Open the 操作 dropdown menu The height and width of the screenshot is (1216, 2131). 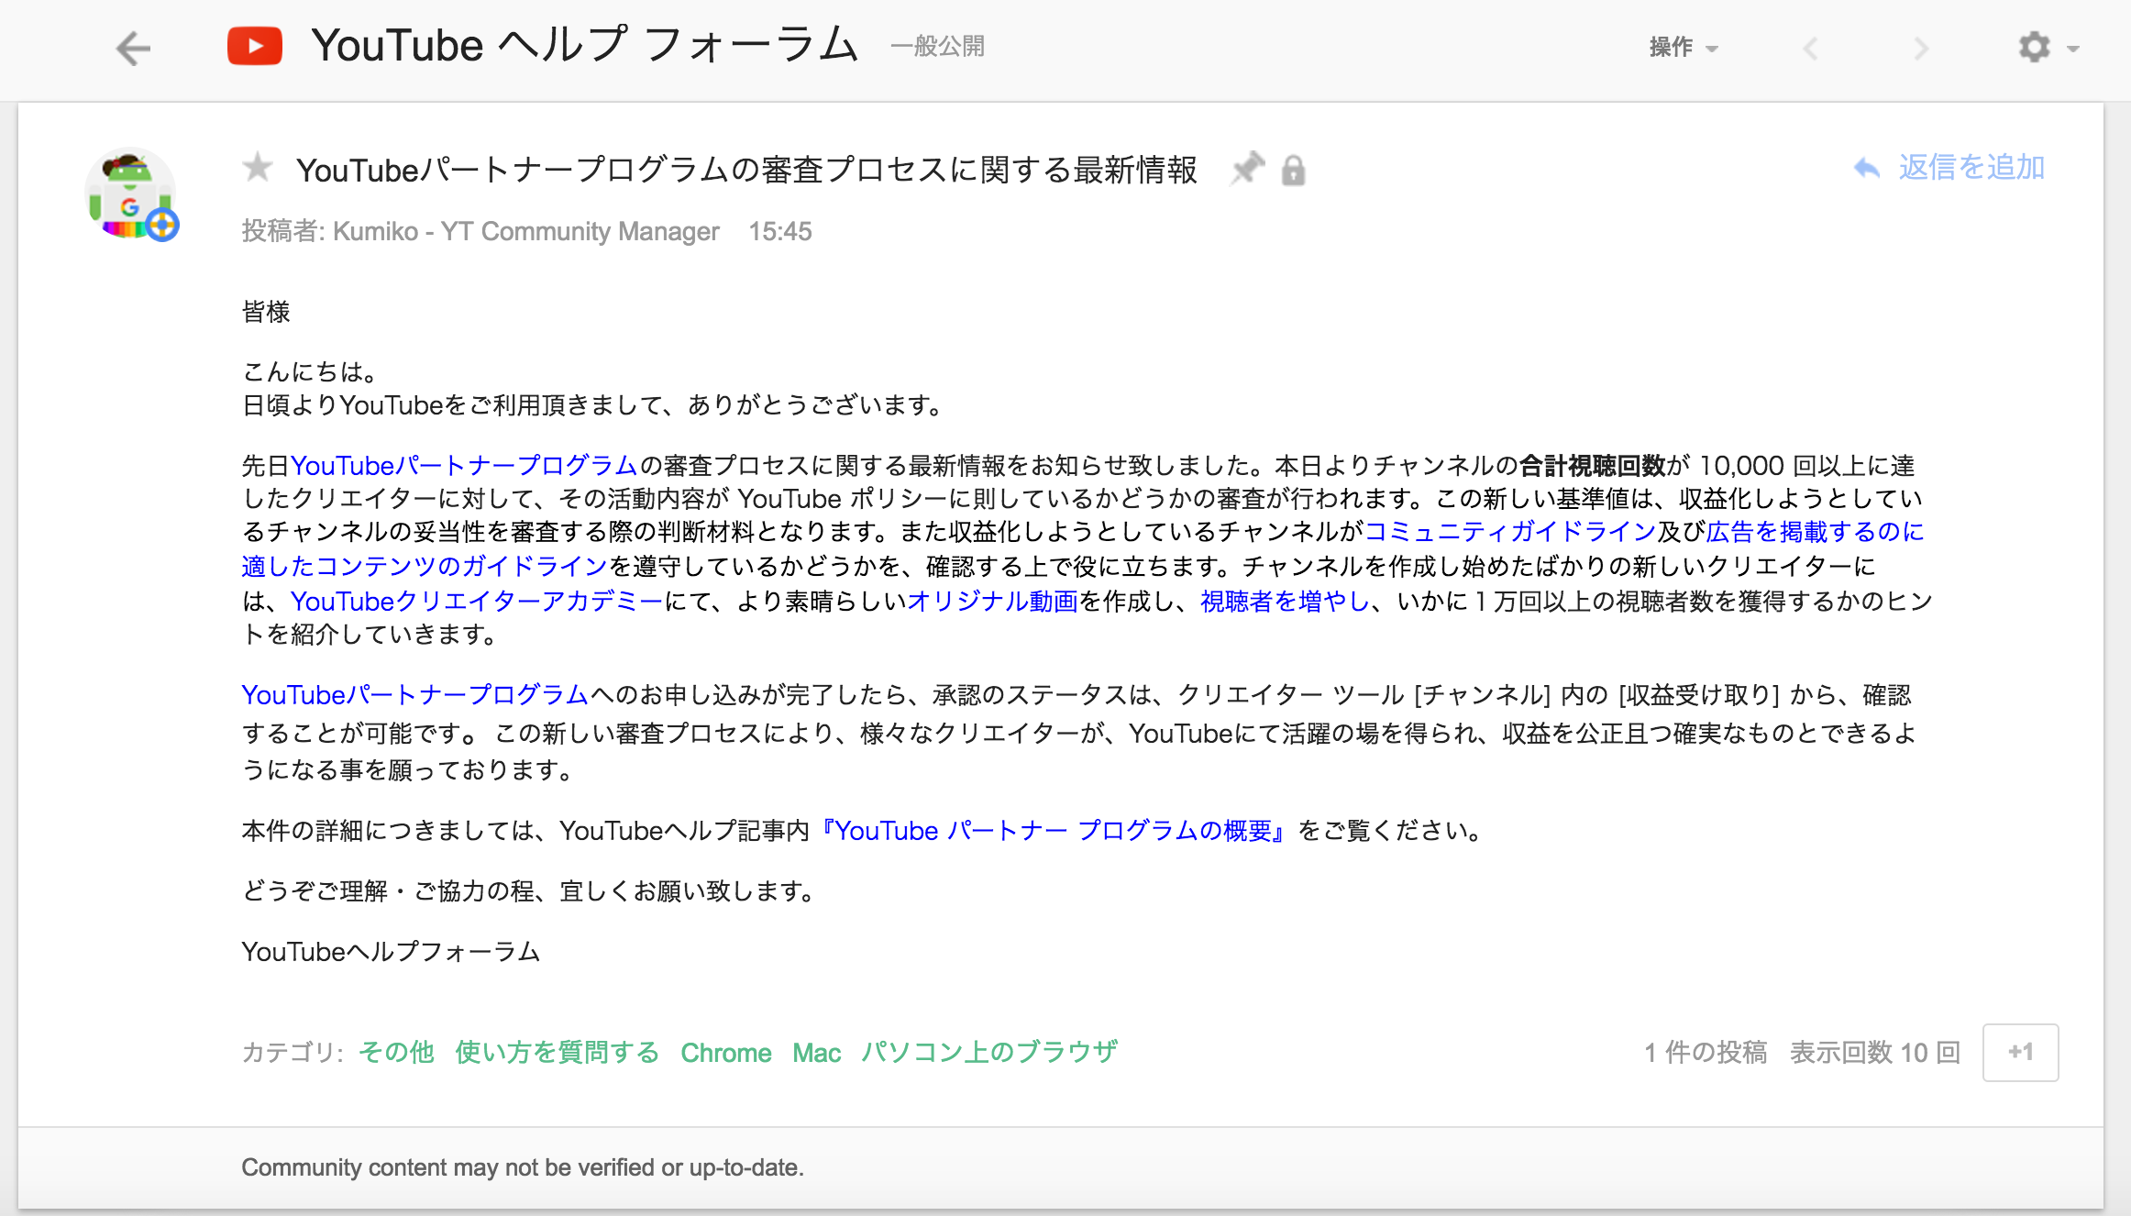pos(1683,47)
